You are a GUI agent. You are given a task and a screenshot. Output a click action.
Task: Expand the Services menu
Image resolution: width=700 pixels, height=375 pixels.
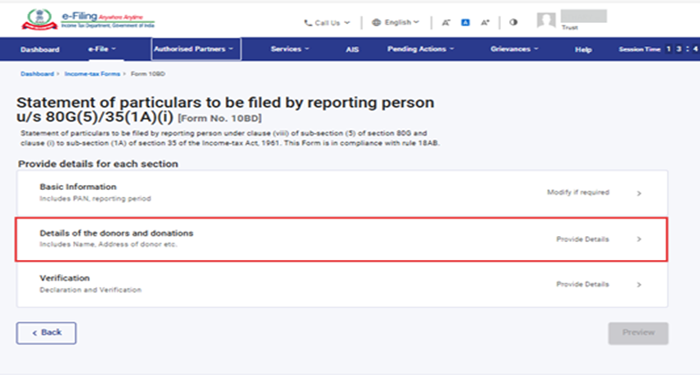[290, 49]
